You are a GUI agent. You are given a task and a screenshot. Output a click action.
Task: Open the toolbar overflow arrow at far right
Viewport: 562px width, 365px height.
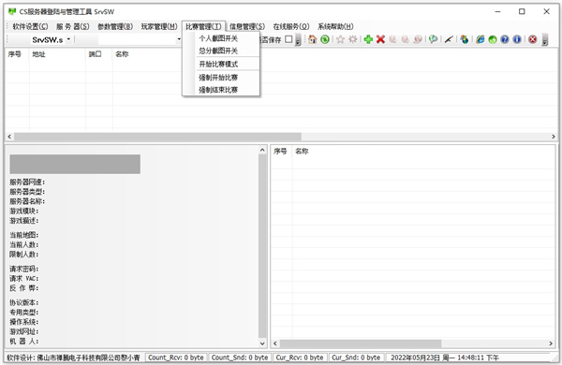click(545, 40)
